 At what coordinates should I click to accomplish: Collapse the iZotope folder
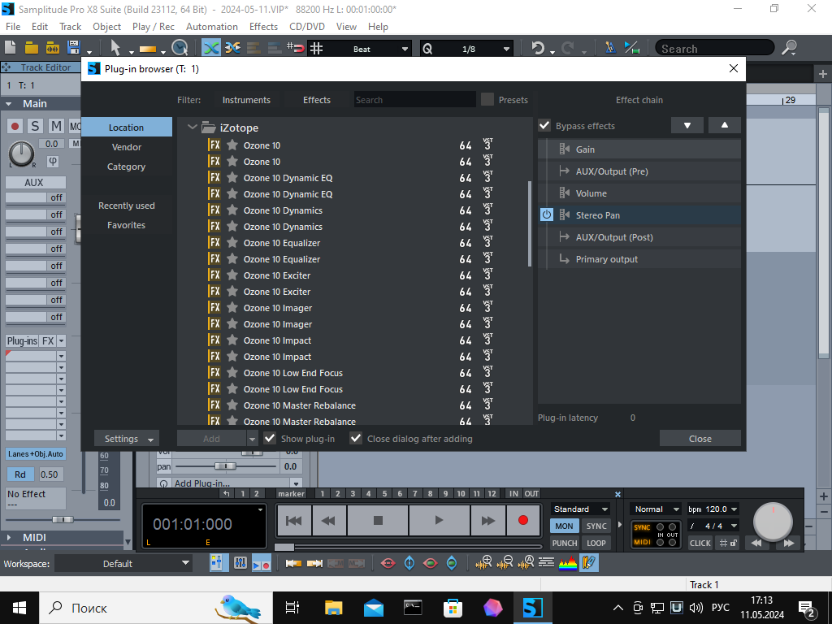(x=192, y=128)
